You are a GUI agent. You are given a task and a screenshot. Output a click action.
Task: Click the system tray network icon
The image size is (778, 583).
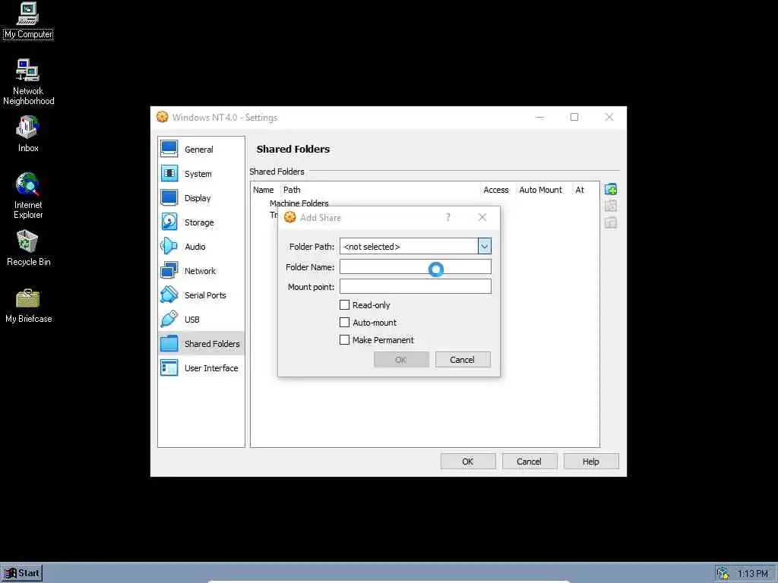[723, 573]
